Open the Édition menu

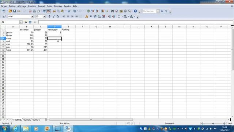(12, 6)
